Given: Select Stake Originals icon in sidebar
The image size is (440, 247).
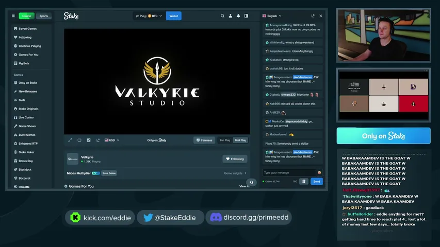Looking at the screenshot, I should 15,109.
